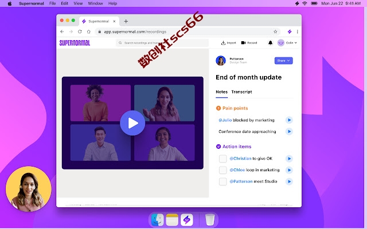Click the Record button
The width and height of the screenshot is (367, 229).
click(x=249, y=43)
